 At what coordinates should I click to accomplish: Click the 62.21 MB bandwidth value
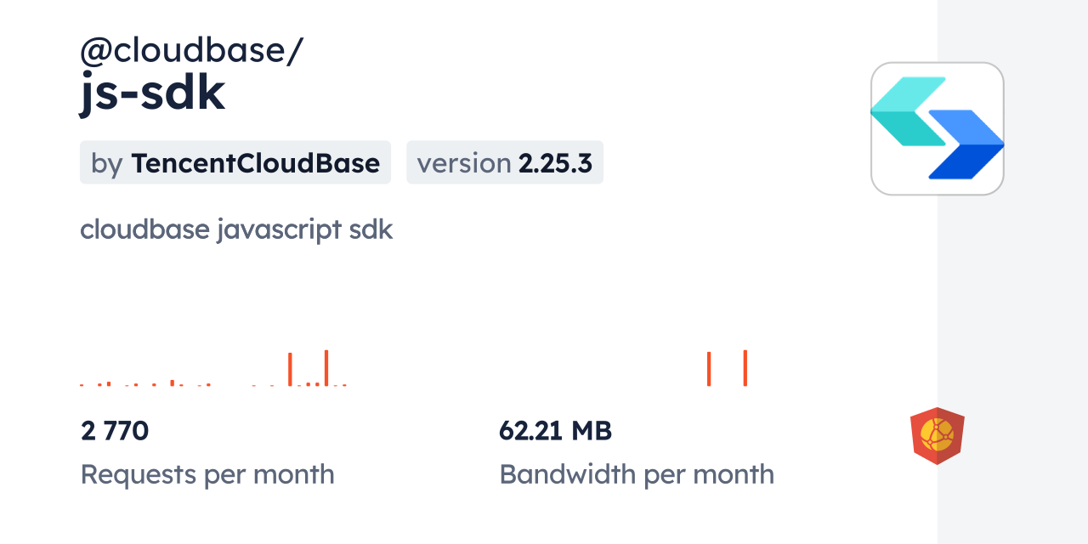tap(555, 431)
